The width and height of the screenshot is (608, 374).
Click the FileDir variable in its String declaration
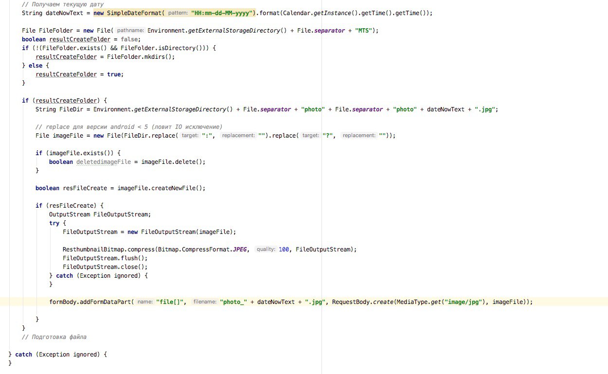(72, 109)
